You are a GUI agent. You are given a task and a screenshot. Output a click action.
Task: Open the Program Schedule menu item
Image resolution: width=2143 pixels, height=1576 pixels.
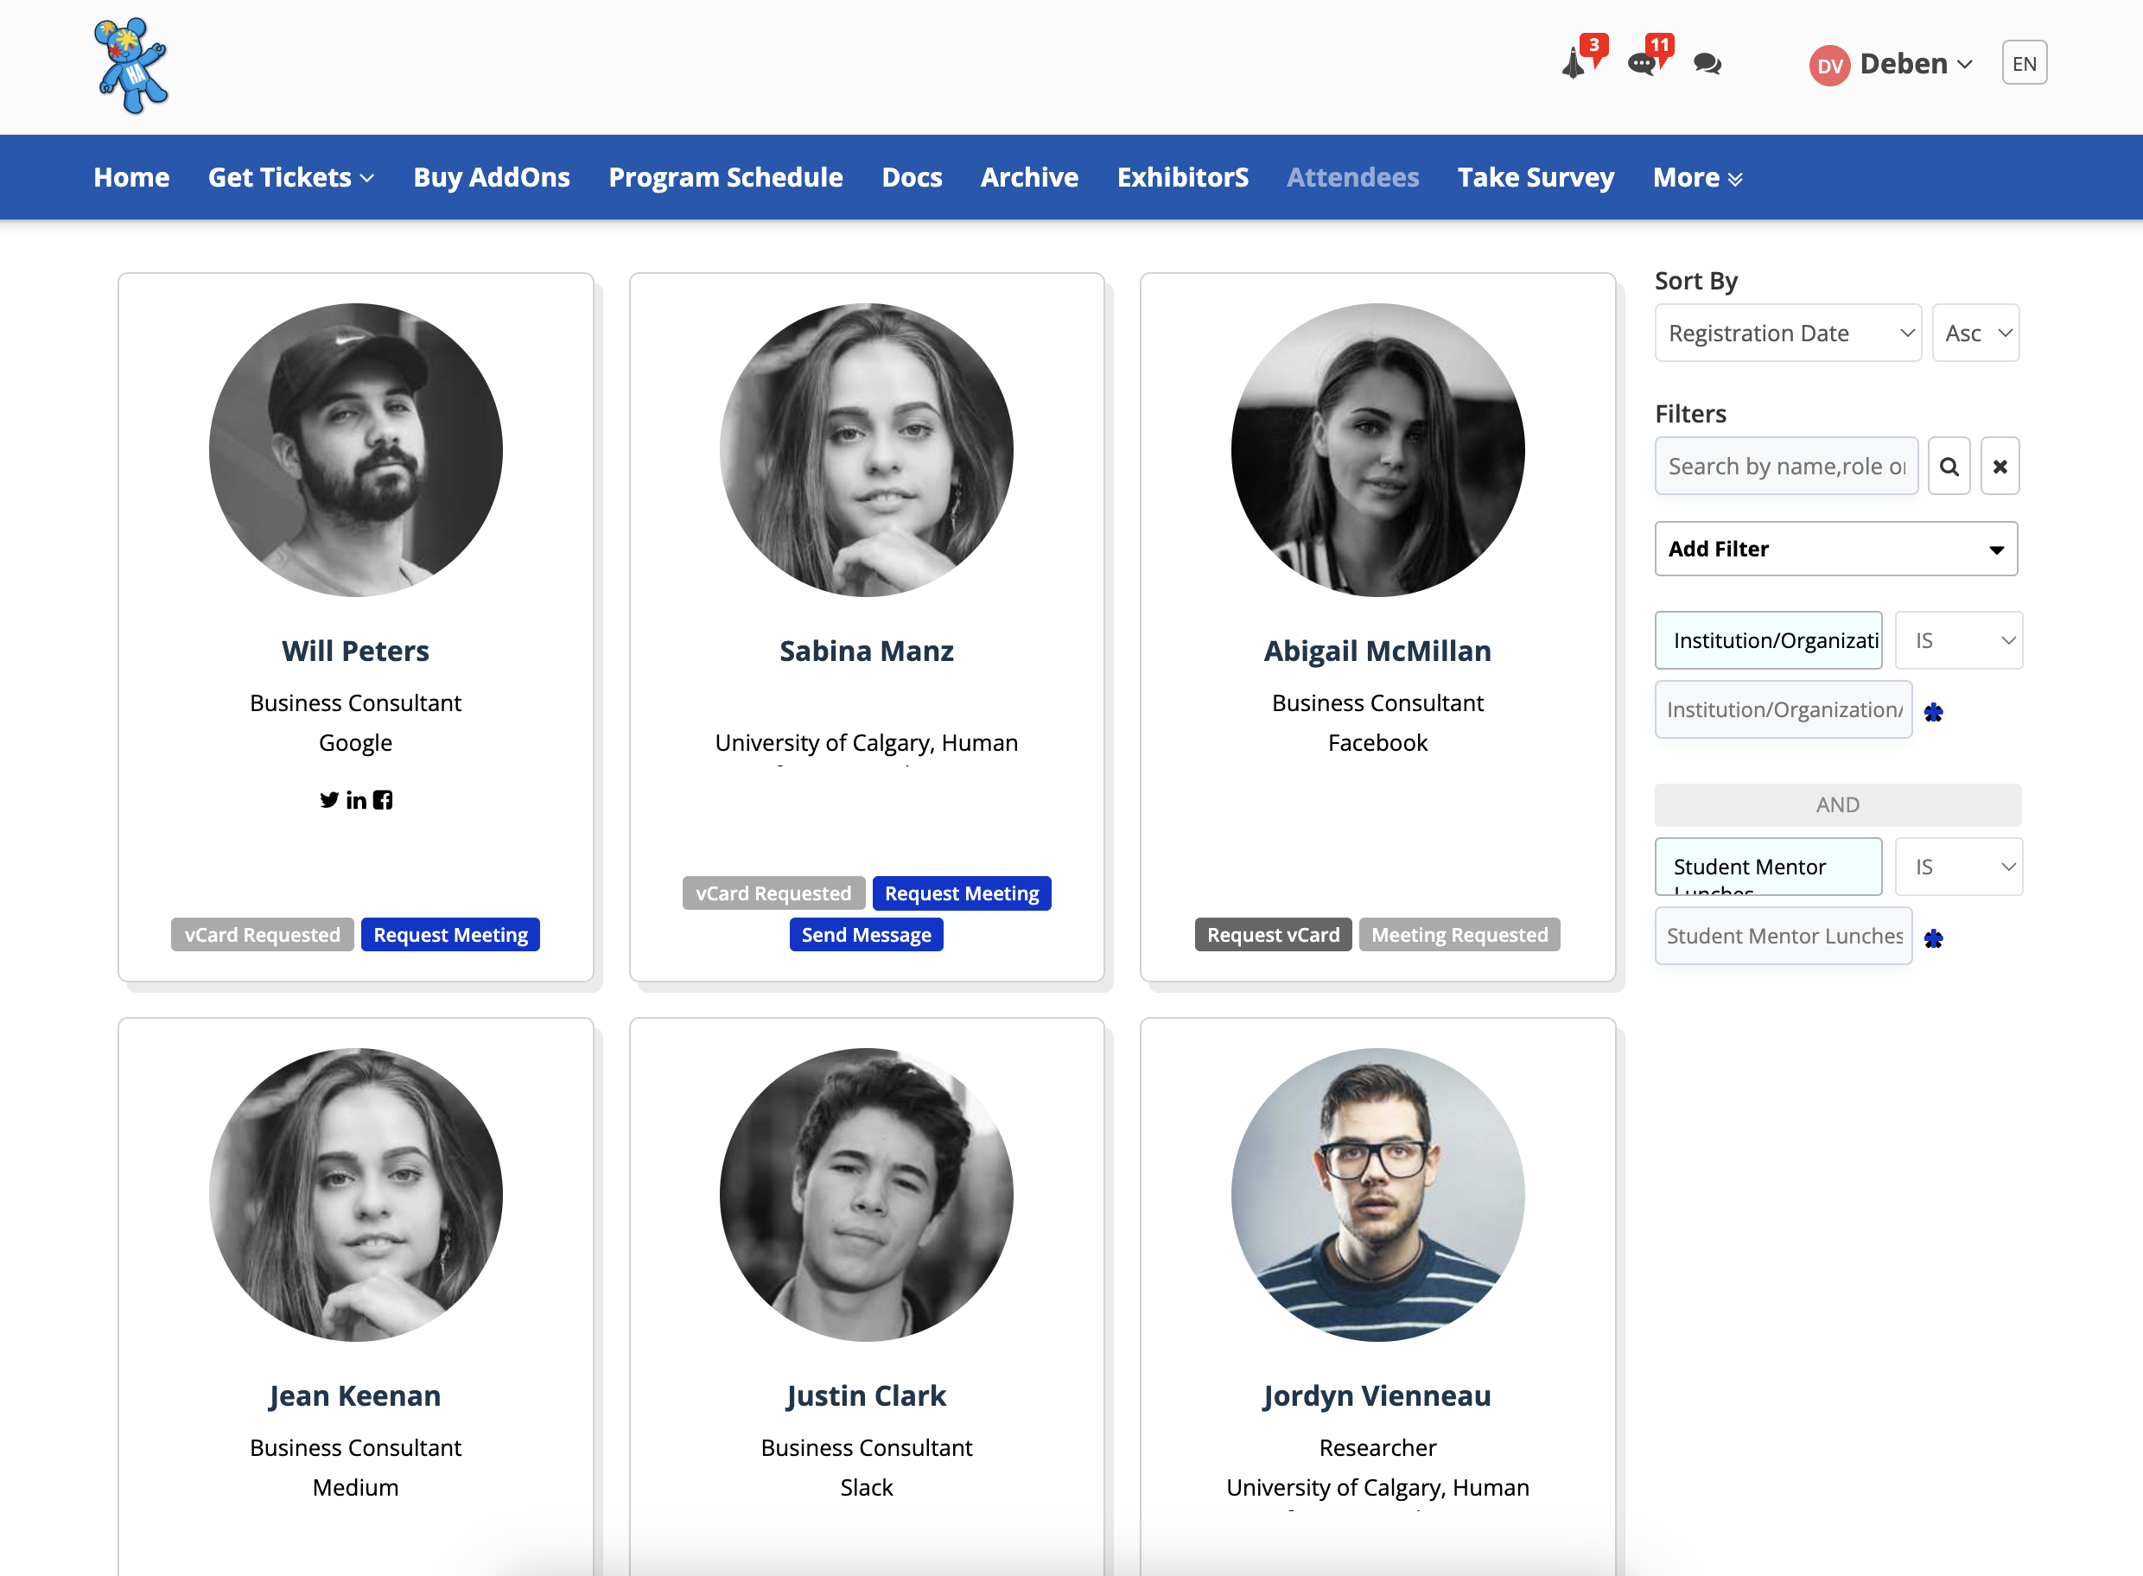[x=725, y=177]
